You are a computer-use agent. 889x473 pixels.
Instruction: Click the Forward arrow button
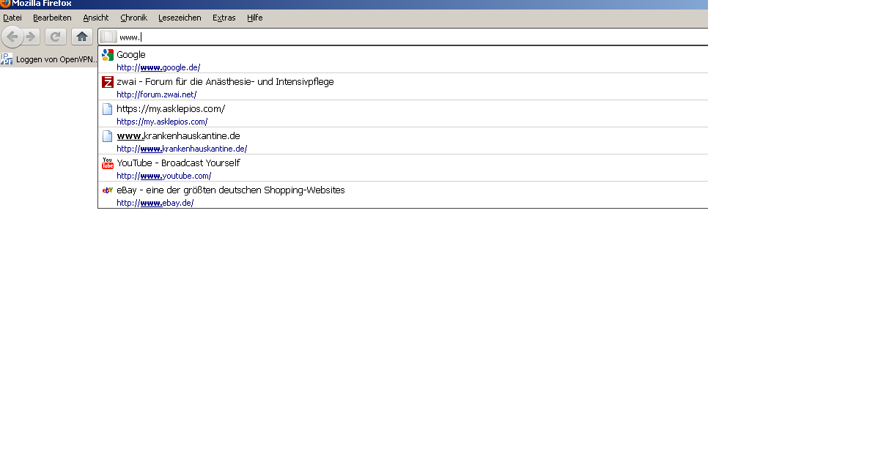(x=31, y=37)
